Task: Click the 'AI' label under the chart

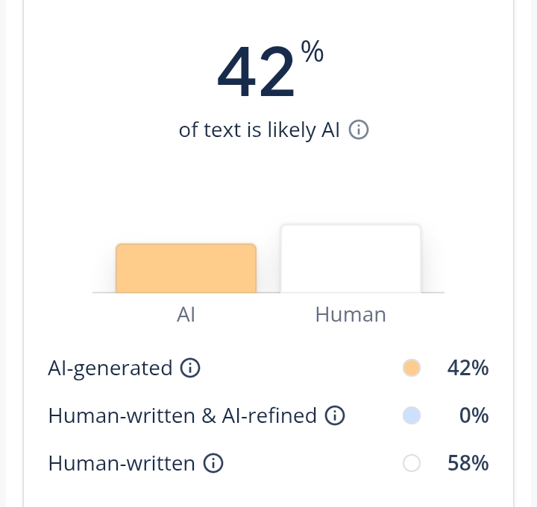Action: pos(186,314)
